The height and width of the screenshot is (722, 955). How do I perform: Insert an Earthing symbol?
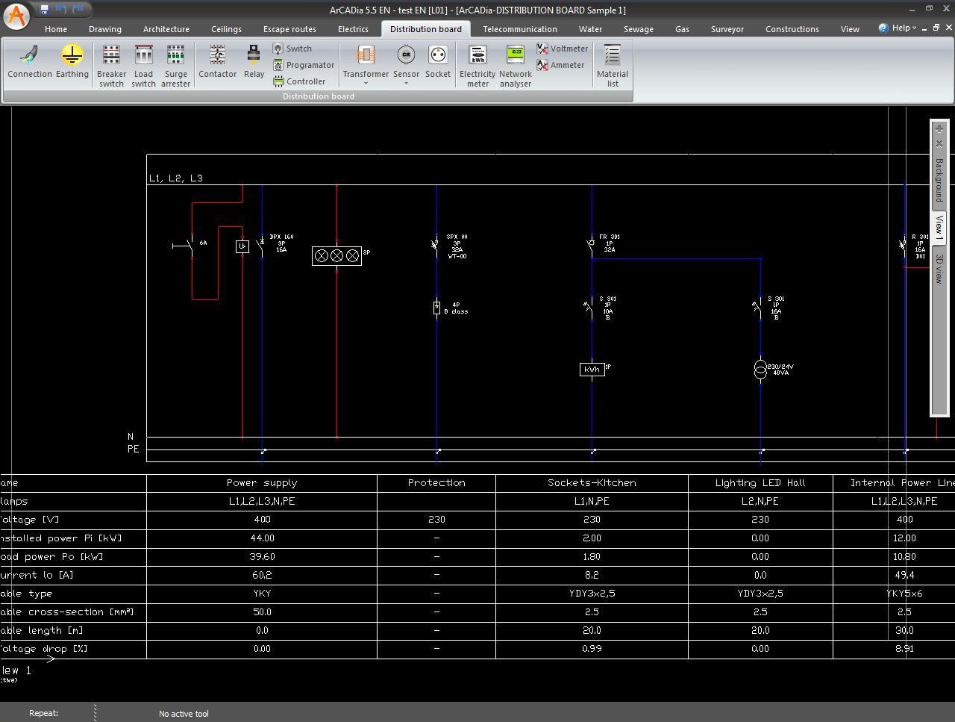[x=72, y=61]
